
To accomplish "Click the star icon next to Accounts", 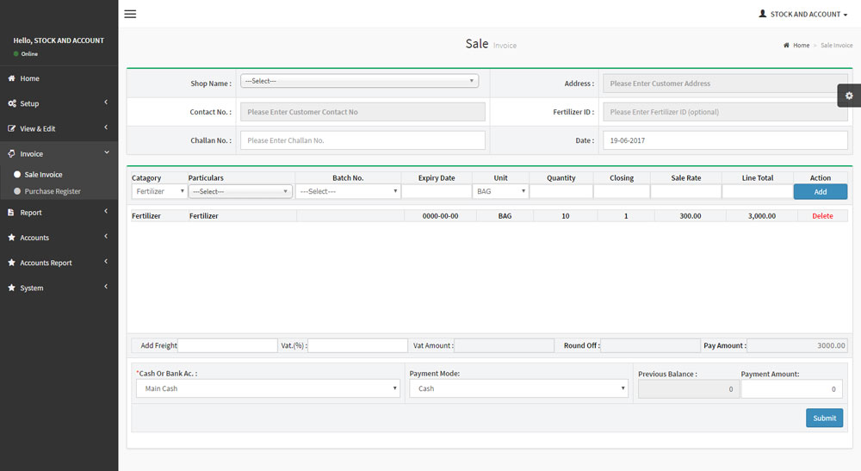I will pos(11,238).
